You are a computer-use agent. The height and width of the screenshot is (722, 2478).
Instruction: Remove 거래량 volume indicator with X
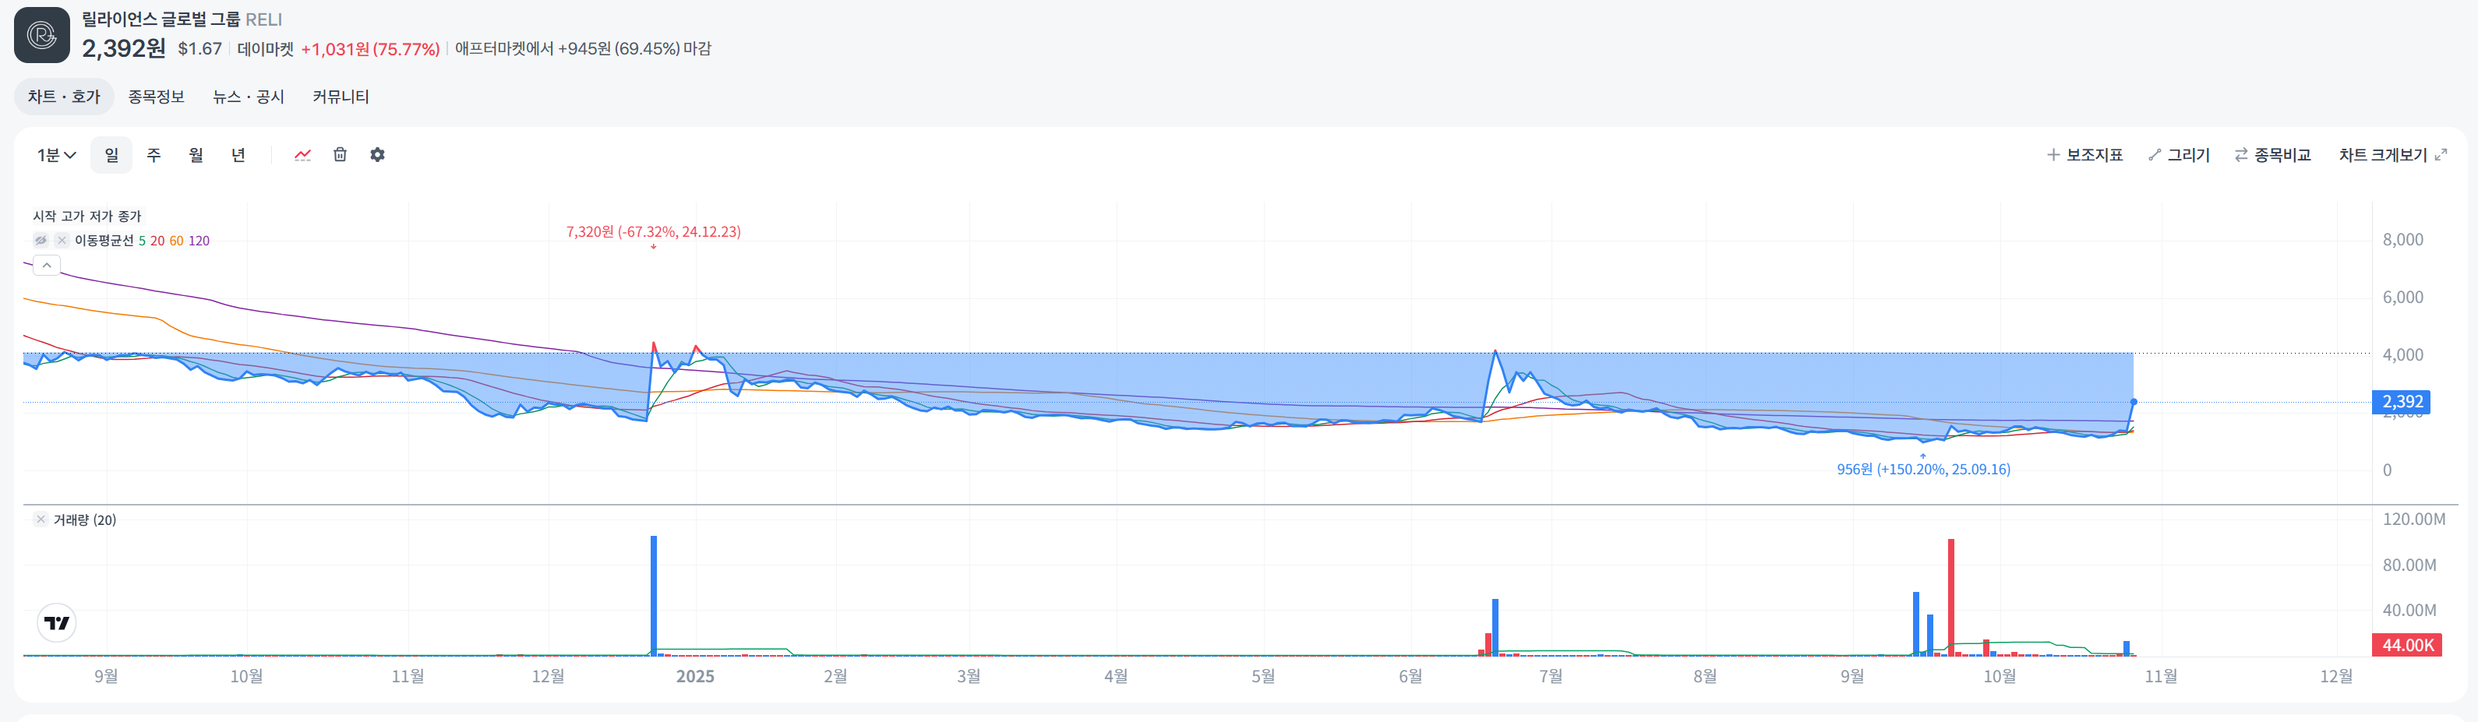pos(41,520)
